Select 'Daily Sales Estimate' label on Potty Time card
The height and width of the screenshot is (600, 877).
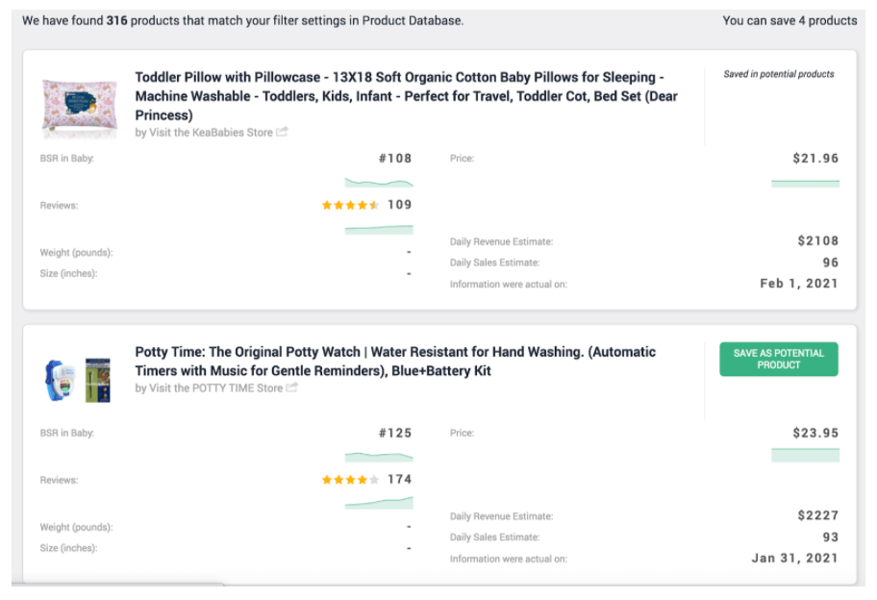pyautogui.click(x=495, y=537)
